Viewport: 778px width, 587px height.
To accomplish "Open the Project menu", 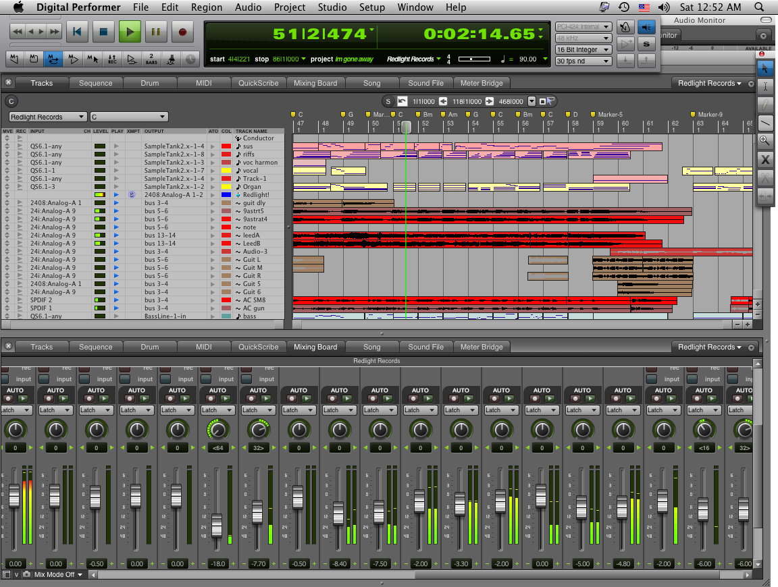I will point(290,7).
